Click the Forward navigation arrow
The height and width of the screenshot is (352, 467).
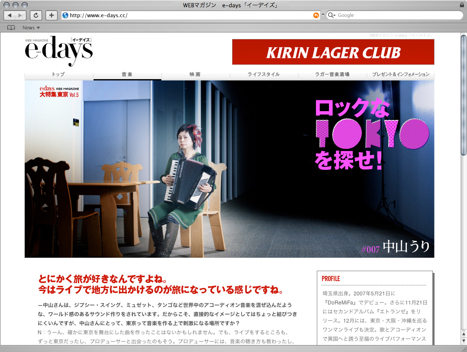20,15
